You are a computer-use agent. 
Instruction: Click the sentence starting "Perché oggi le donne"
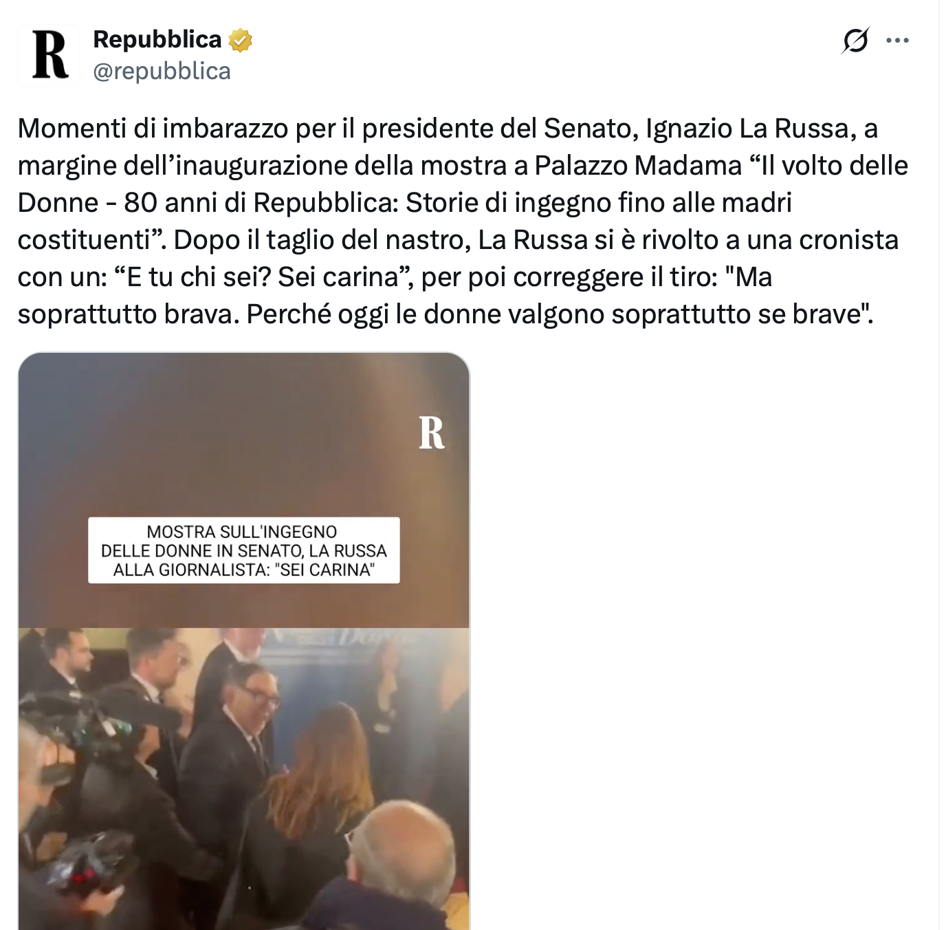[x=560, y=314]
